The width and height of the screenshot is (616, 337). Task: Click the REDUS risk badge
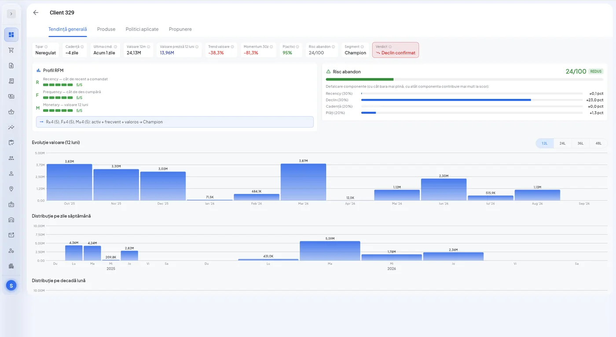[596, 71]
